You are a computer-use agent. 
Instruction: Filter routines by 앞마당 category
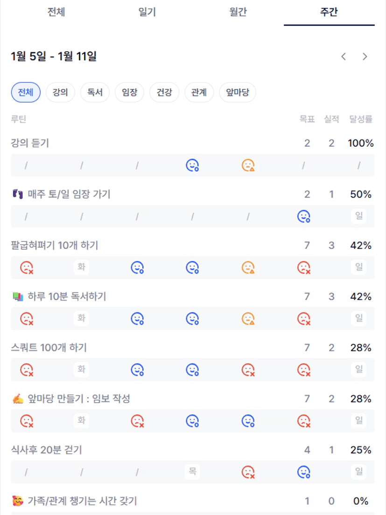point(238,92)
